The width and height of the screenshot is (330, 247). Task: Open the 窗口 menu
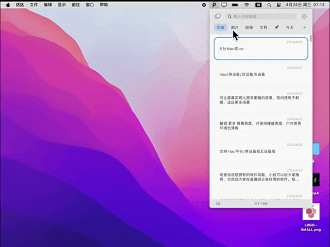pos(90,5)
